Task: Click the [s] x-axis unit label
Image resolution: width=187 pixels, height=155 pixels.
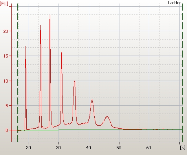Action: (x=183, y=148)
